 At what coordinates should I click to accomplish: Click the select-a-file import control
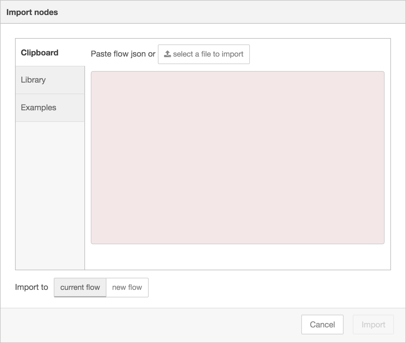tap(204, 54)
